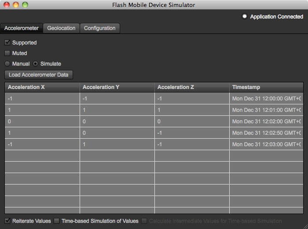Screen dimensions: 308x229
Task: Open the Configuration tab
Action: [x=100, y=28]
